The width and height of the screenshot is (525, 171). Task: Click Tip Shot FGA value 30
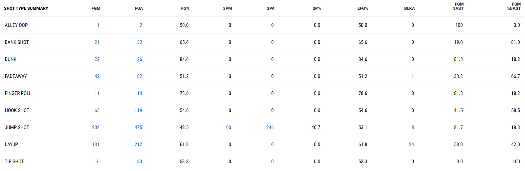(x=139, y=161)
